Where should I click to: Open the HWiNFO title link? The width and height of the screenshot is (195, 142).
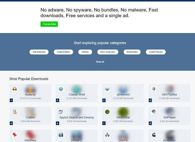pyautogui.click(x=77, y=140)
